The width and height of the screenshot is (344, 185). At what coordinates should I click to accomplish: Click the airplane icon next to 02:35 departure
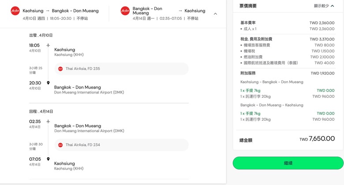pyautogui.click(x=48, y=122)
